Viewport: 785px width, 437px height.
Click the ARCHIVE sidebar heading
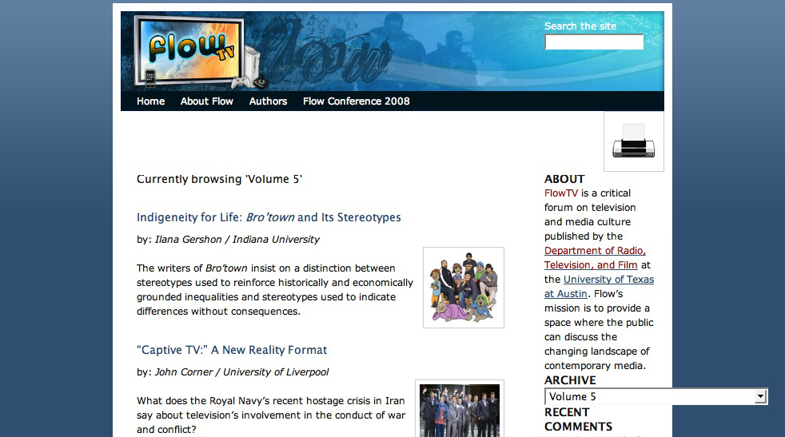(x=570, y=380)
